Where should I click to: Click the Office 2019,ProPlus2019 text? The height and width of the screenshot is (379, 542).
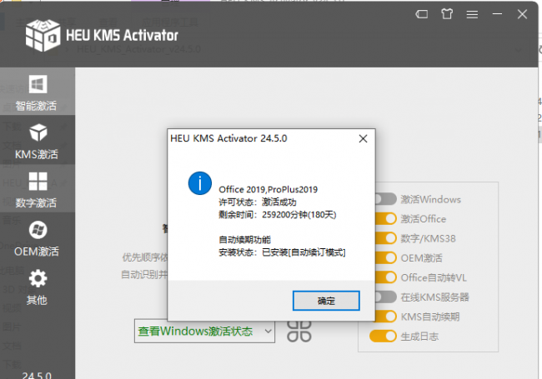(x=268, y=190)
